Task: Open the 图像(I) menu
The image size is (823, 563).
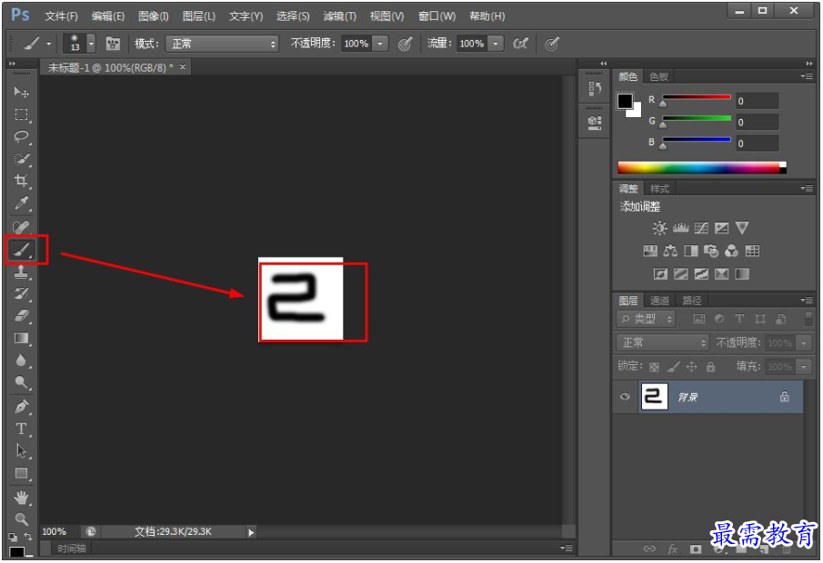Action: point(154,16)
